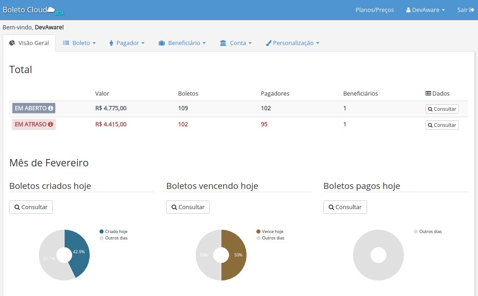Click the bank building icon on Conta tab
Screen dimensions: 478x296
pyautogui.click(x=223, y=43)
